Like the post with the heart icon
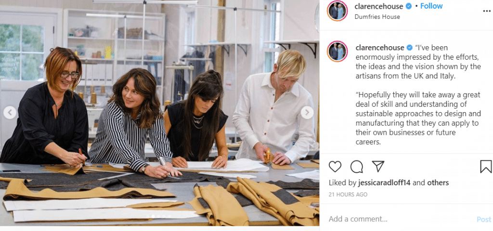Image resolution: width=493 pixels, height=231 pixels. (x=335, y=167)
